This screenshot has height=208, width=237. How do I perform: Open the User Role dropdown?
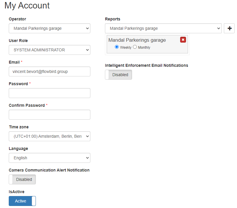50,50
